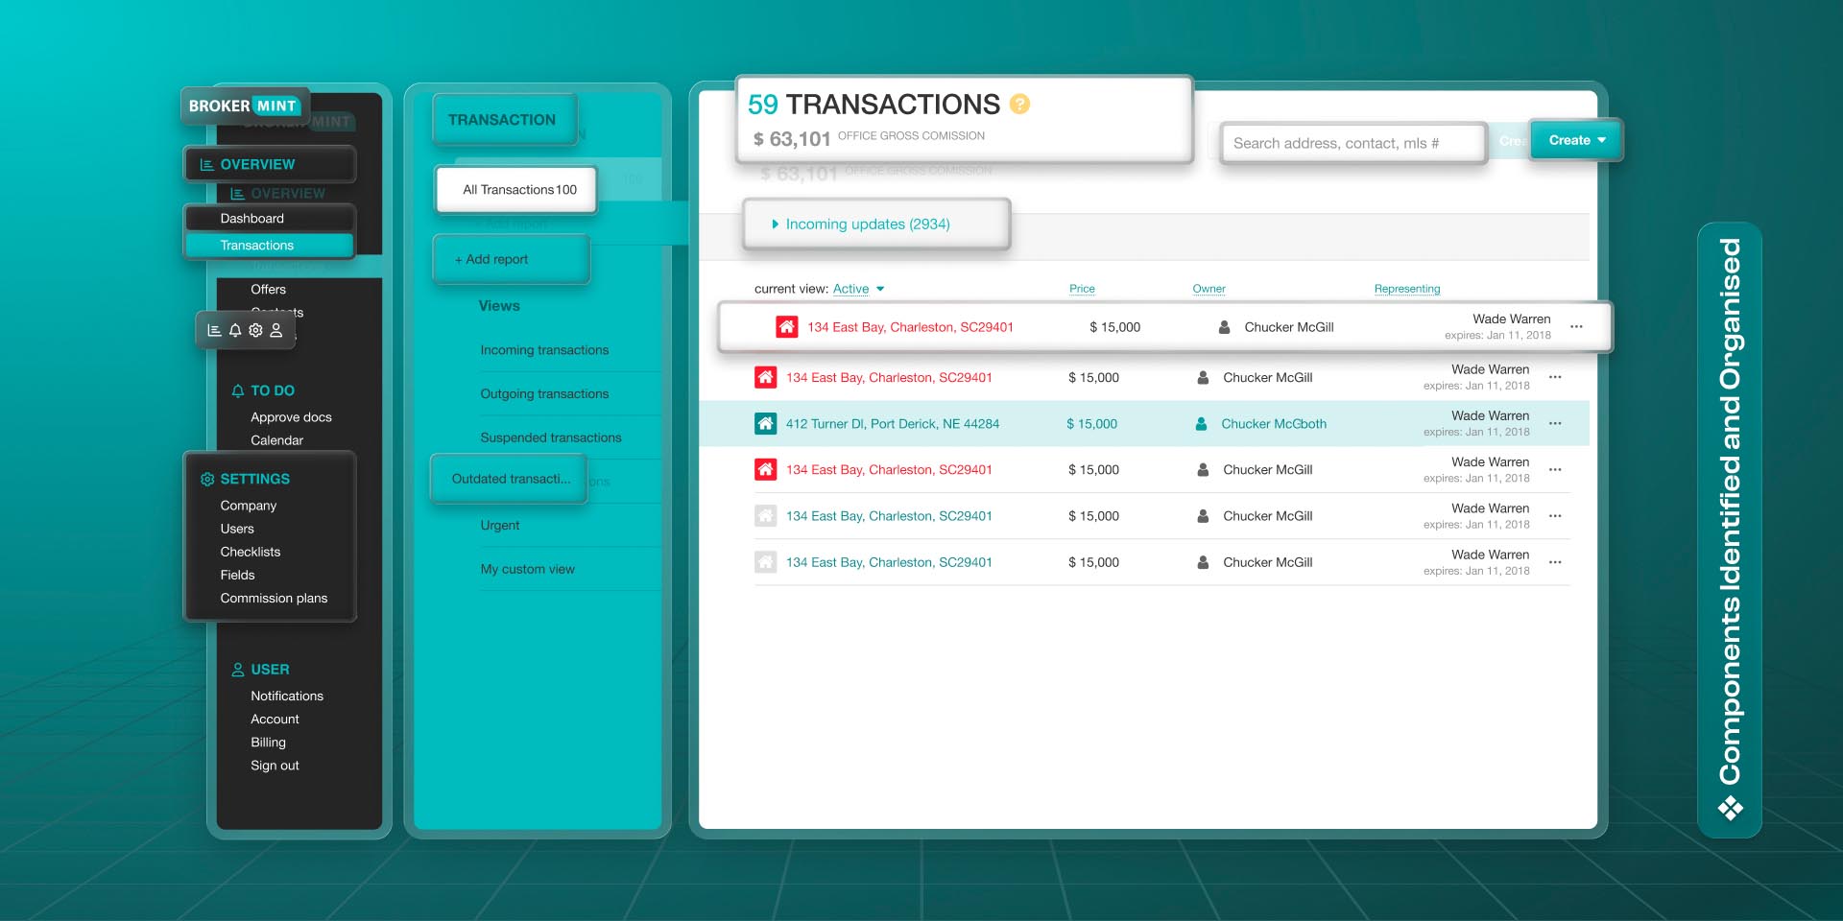
Task: Sort by the Price column header
Action: coord(1082,289)
